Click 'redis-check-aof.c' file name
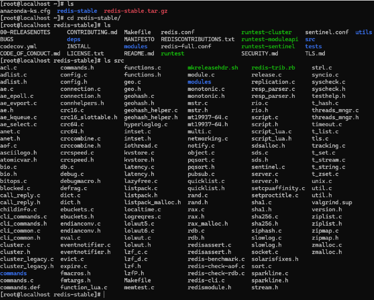This screenshot has height=300, width=374. point(216,266)
